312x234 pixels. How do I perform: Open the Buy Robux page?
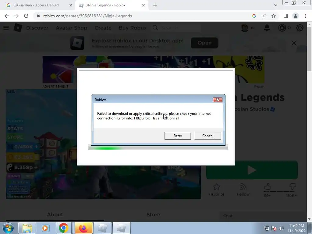tap(133, 28)
